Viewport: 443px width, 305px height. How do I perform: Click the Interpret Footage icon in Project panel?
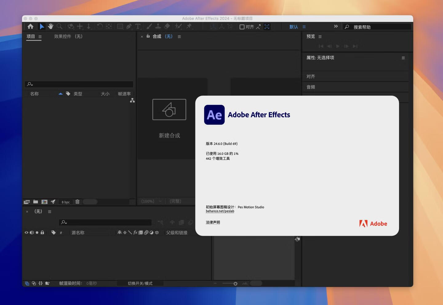tap(27, 202)
